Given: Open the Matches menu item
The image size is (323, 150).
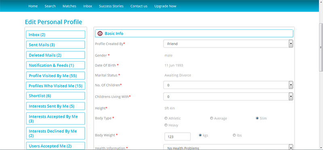Looking at the screenshot, I should click(x=69, y=6).
